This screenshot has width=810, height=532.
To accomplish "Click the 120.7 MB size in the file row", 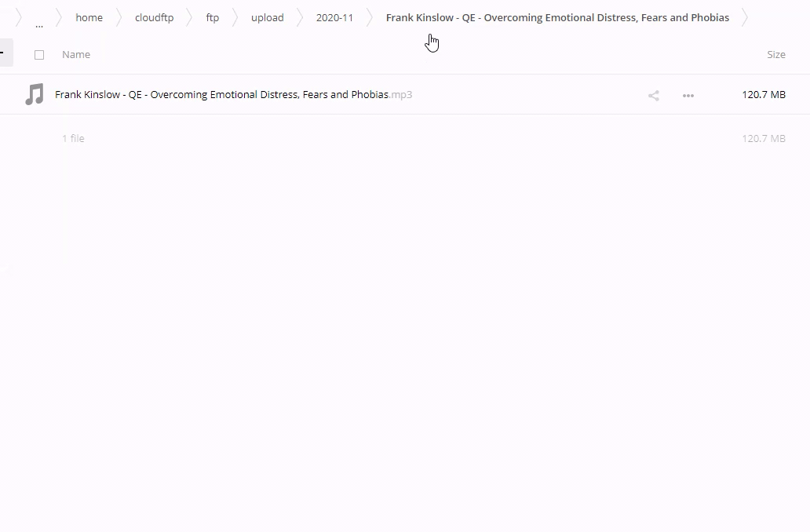I will pos(763,95).
